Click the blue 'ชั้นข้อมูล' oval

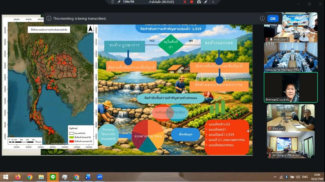click(x=186, y=134)
